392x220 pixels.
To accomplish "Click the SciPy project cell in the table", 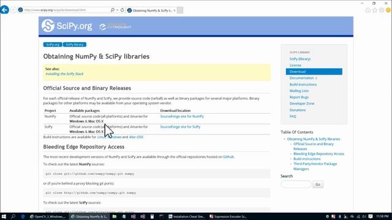I will (x=48, y=127).
